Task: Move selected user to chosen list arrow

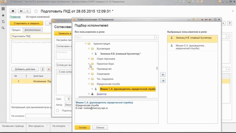Action: pyautogui.click(x=163, y=75)
